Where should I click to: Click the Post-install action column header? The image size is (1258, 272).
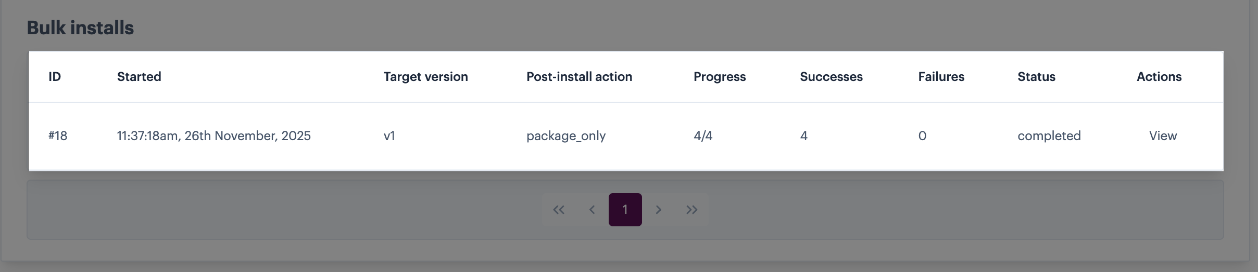(579, 77)
